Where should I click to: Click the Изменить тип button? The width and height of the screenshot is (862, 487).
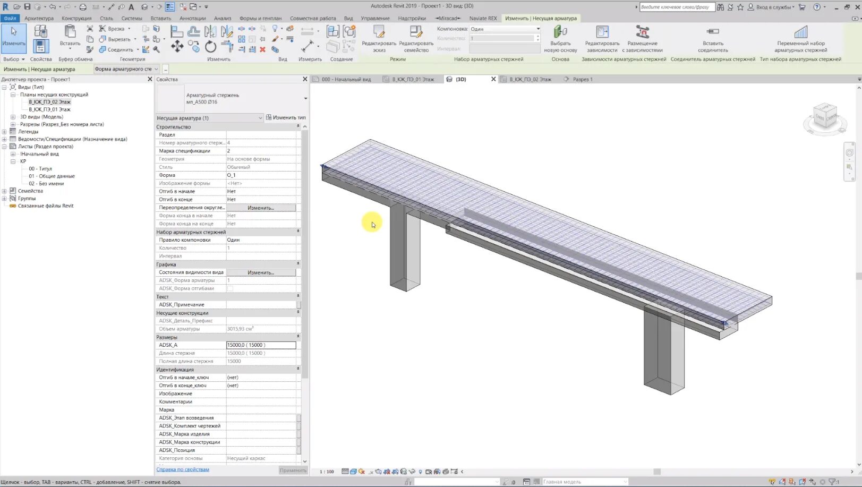click(x=286, y=118)
